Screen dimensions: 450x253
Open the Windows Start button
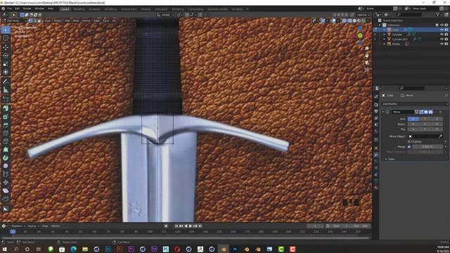[x=5, y=249]
